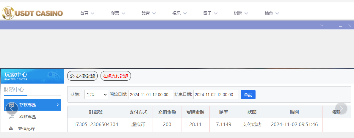Click the 取款專區 hand icon
Viewport: 354px width, 138px height.
click(x=11, y=117)
